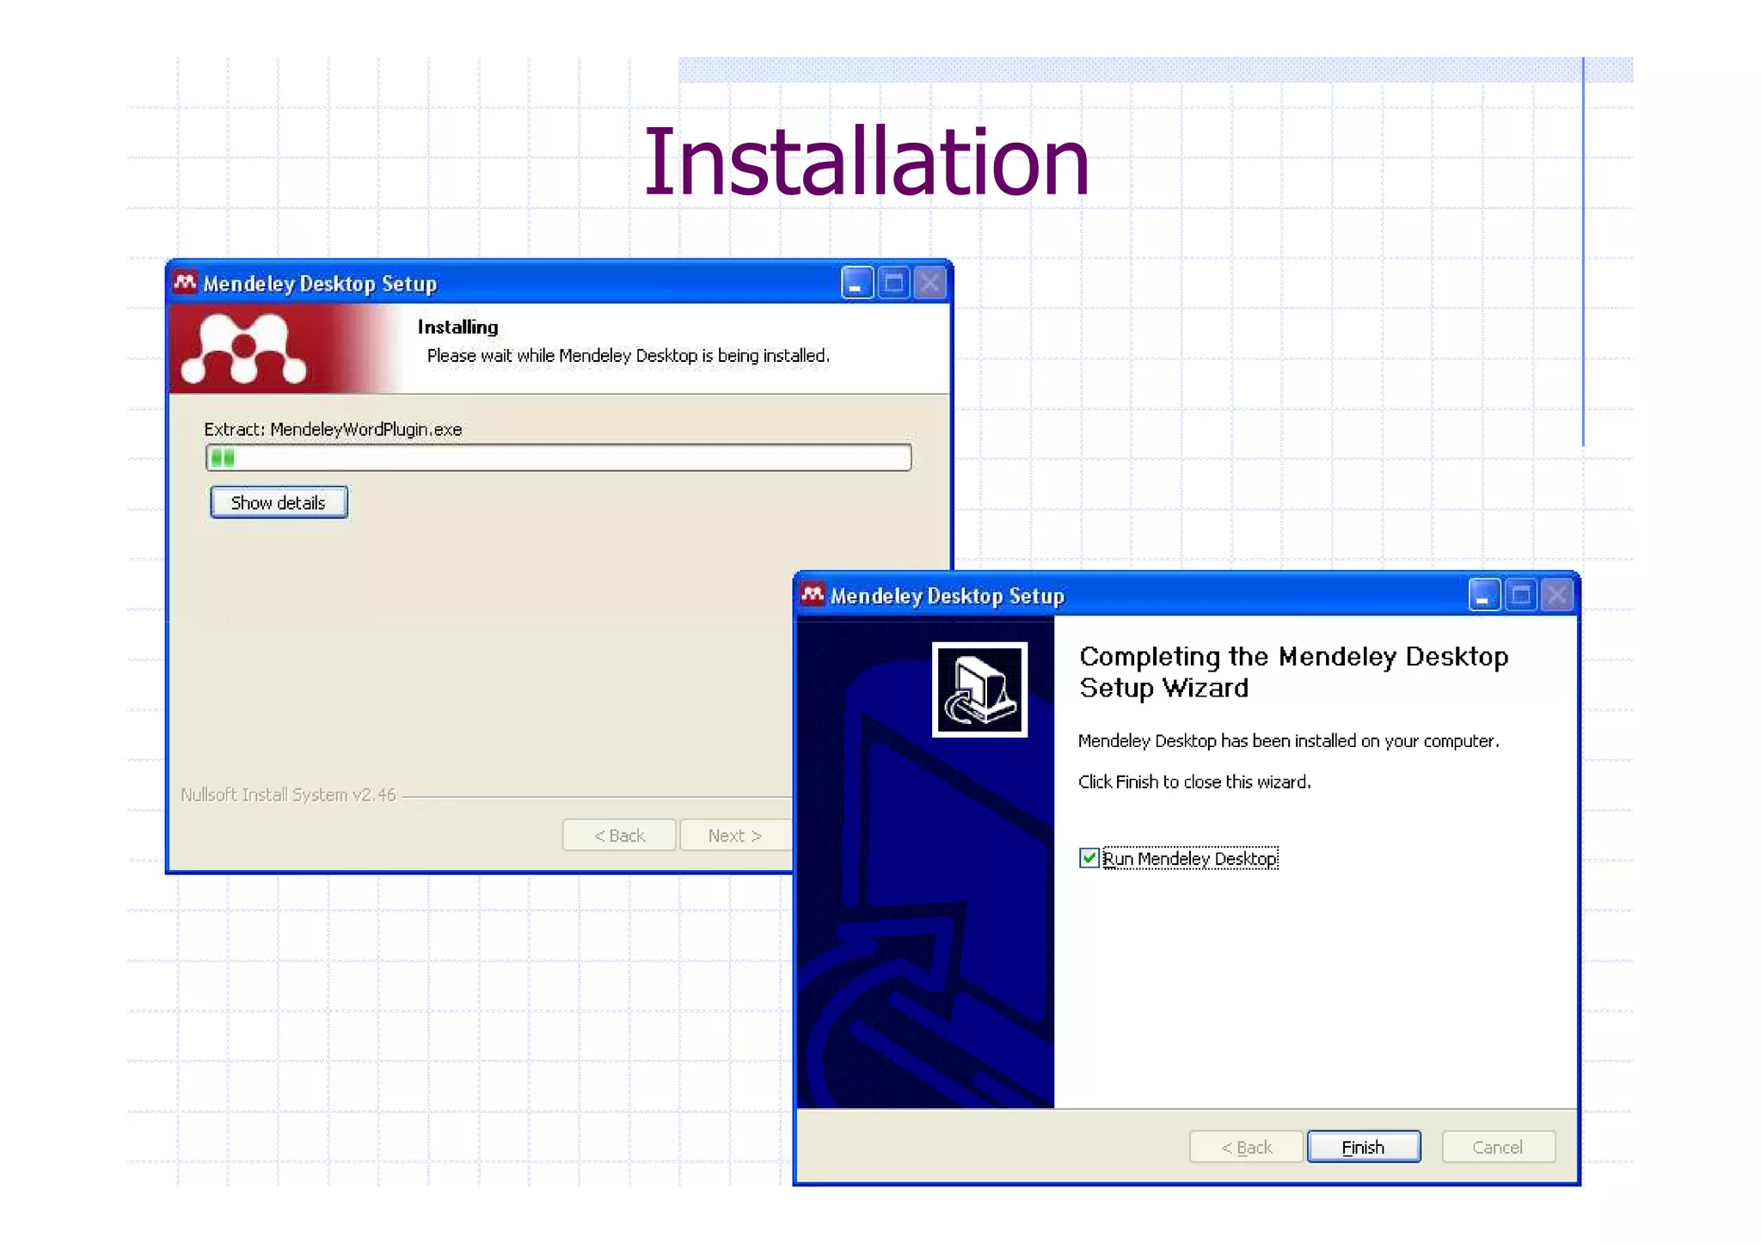Viewport: 1761px width, 1244px height.
Task: Minimize the installing Mendeley Setup window
Action: point(856,283)
